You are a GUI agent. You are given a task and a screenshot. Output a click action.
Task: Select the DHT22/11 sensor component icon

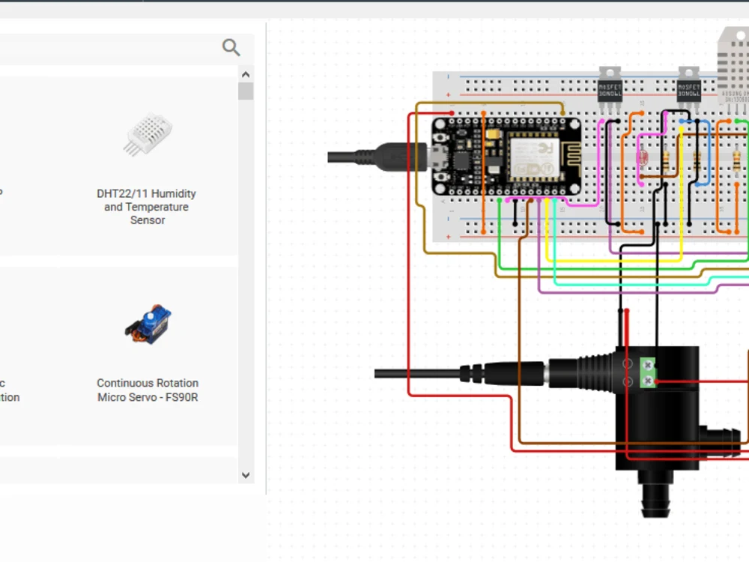[x=147, y=135]
